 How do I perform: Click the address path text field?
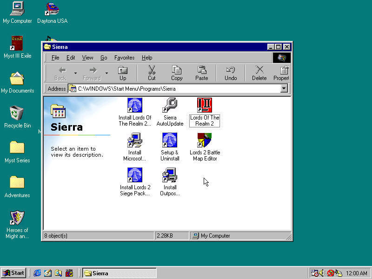(x=177, y=88)
